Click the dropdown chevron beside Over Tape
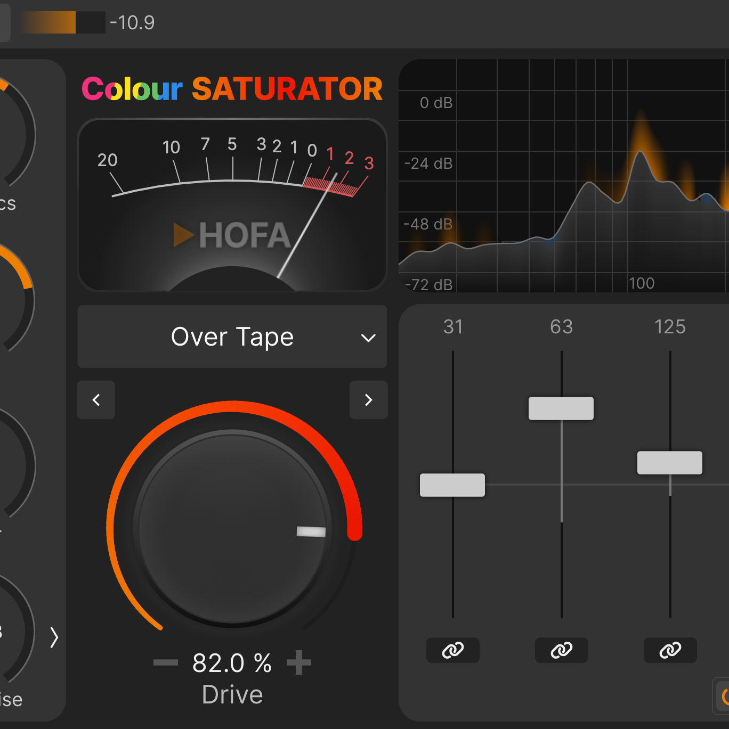The image size is (729, 729). click(x=368, y=338)
